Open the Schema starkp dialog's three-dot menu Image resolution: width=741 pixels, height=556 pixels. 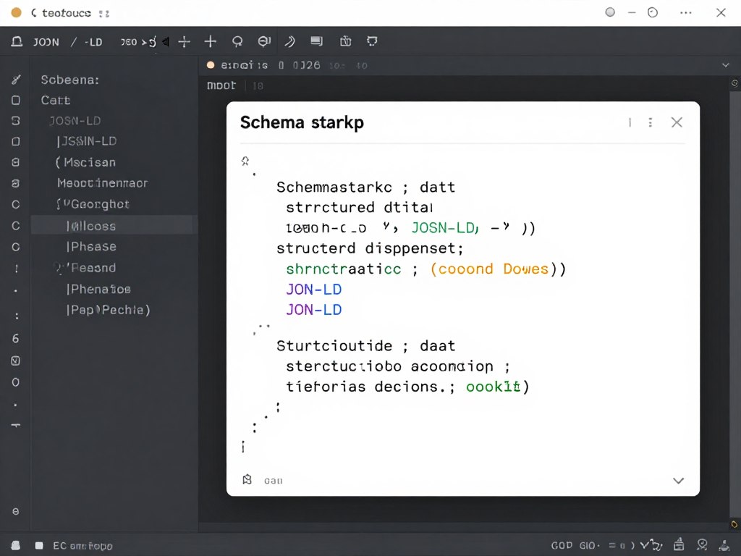(651, 122)
